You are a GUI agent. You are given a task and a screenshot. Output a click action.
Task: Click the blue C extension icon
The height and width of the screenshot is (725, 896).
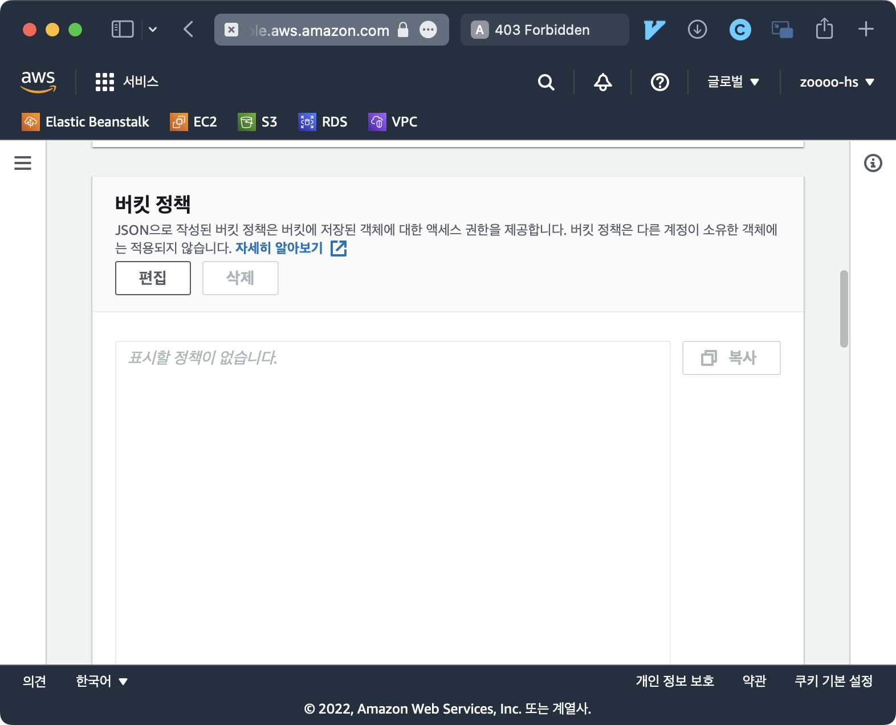click(740, 30)
